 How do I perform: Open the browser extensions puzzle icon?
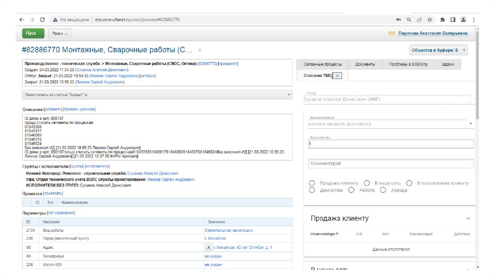tap(442, 20)
